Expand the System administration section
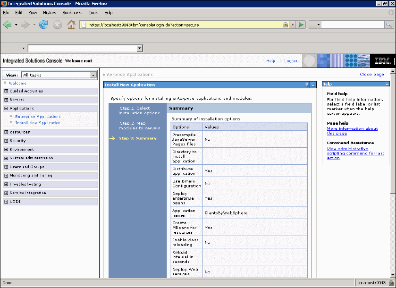The width and height of the screenshot is (396, 288). [6, 158]
